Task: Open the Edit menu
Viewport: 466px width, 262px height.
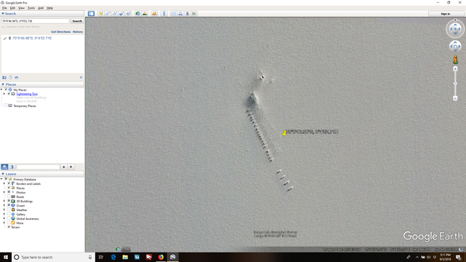Action: pyautogui.click(x=12, y=8)
